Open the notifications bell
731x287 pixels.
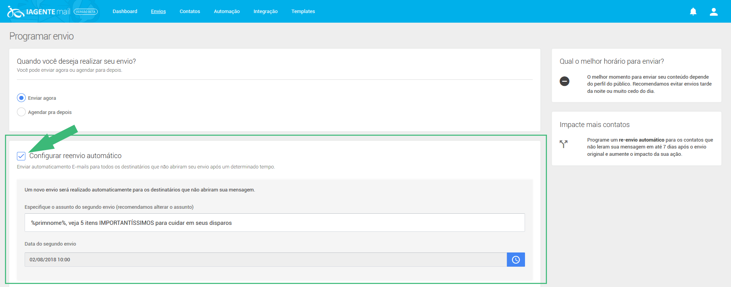point(693,12)
